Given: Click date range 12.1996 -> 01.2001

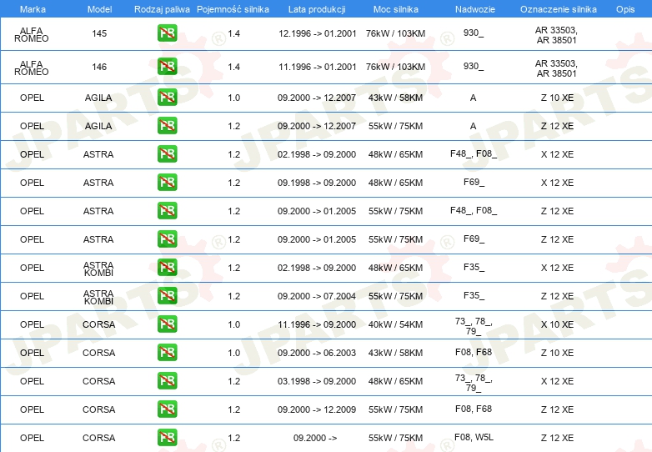Looking at the screenshot, I should pyautogui.click(x=318, y=33).
